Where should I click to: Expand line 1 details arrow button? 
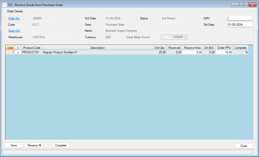[18, 52]
